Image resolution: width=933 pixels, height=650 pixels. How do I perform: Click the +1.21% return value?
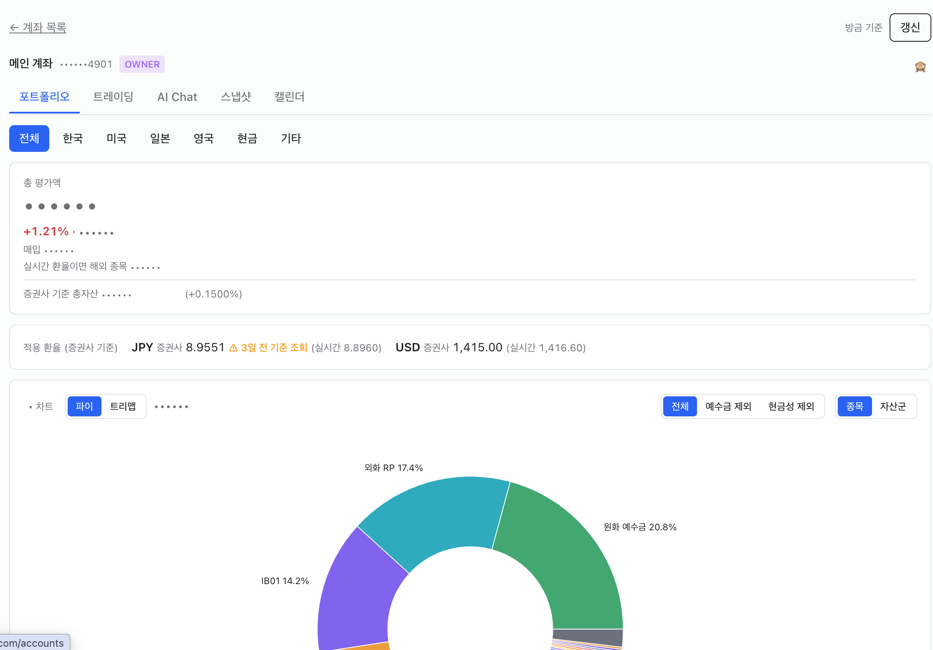pos(46,232)
